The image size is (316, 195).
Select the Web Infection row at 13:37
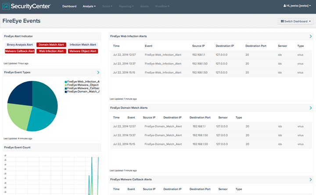click(211, 64)
